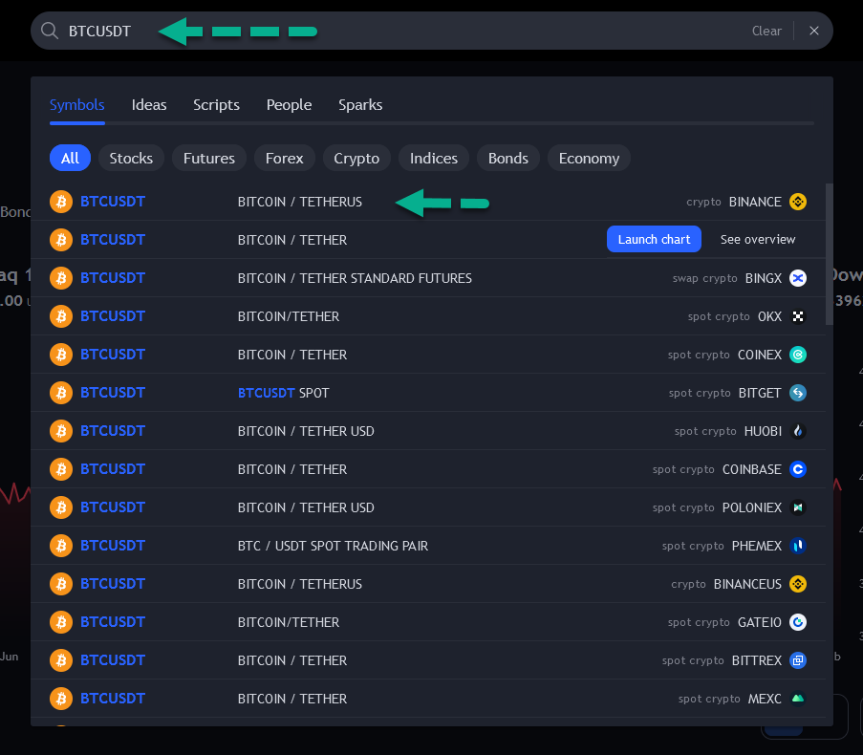Image resolution: width=863 pixels, height=755 pixels.
Task: Click Bitcoin icon in OKX row
Action: coord(61,316)
